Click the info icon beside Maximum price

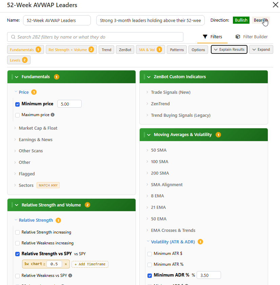coord(53,115)
